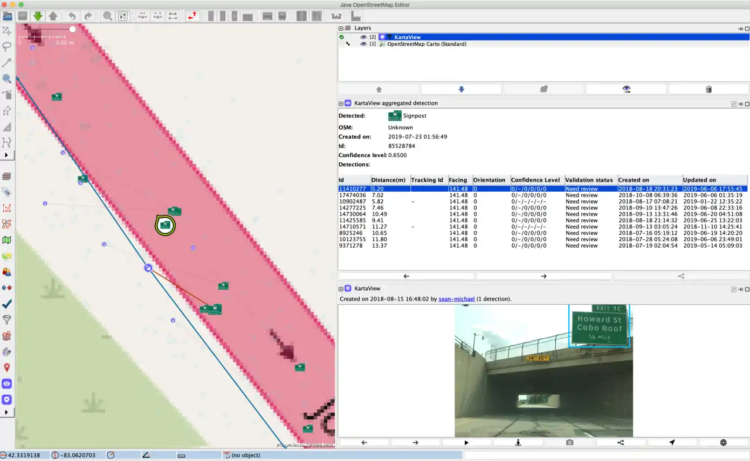Click the magnifier search icon in top toolbar

[107, 16]
